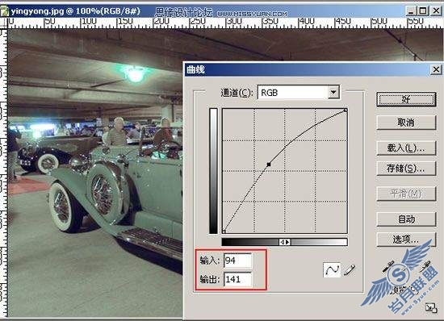The width and height of the screenshot is (444, 321).
Task: Toggle the Curves dialog grid size icon
Action: point(431,308)
